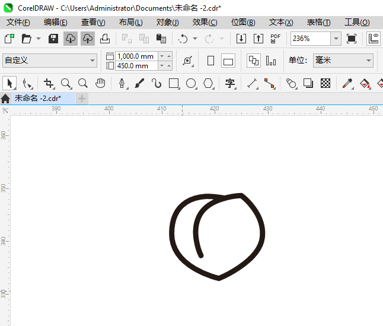The width and height of the screenshot is (383, 326).
Task: Click the New document icon
Action: (x=9, y=39)
